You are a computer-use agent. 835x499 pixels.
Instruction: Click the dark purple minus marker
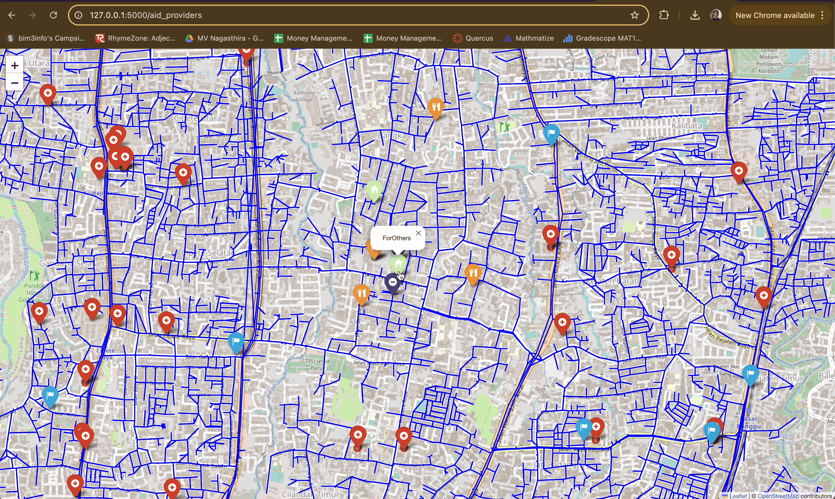click(392, 283)
